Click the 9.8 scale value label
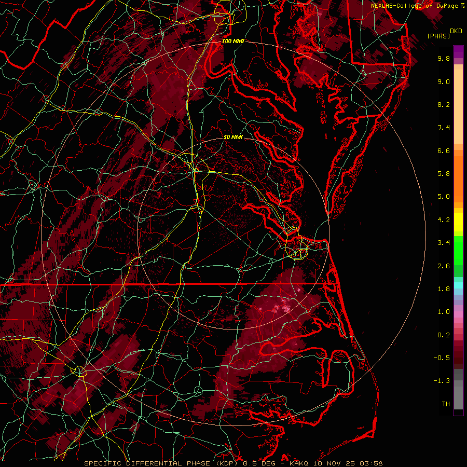Image resolution: width=467 pixels, height=467 pixels. (444, 58)
